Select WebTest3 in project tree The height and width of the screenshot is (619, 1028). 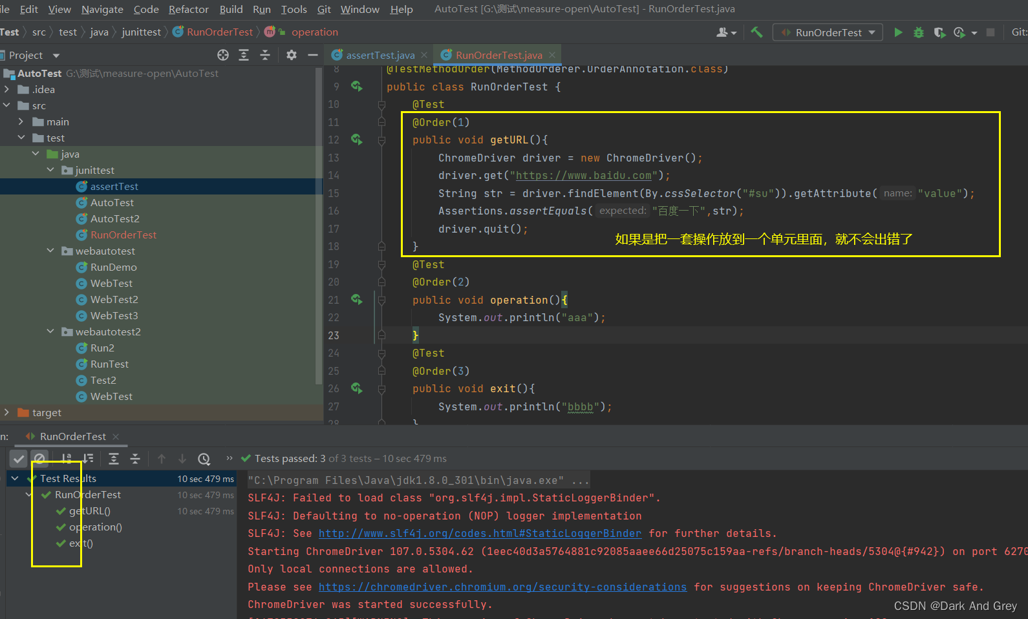[x=114, y=315]
